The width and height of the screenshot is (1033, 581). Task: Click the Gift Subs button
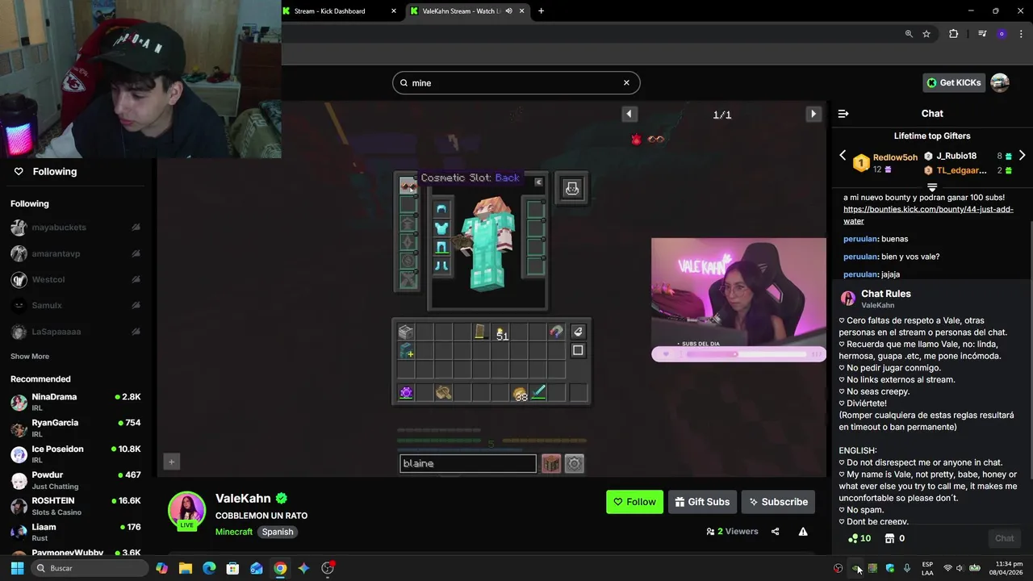point(702,502)
